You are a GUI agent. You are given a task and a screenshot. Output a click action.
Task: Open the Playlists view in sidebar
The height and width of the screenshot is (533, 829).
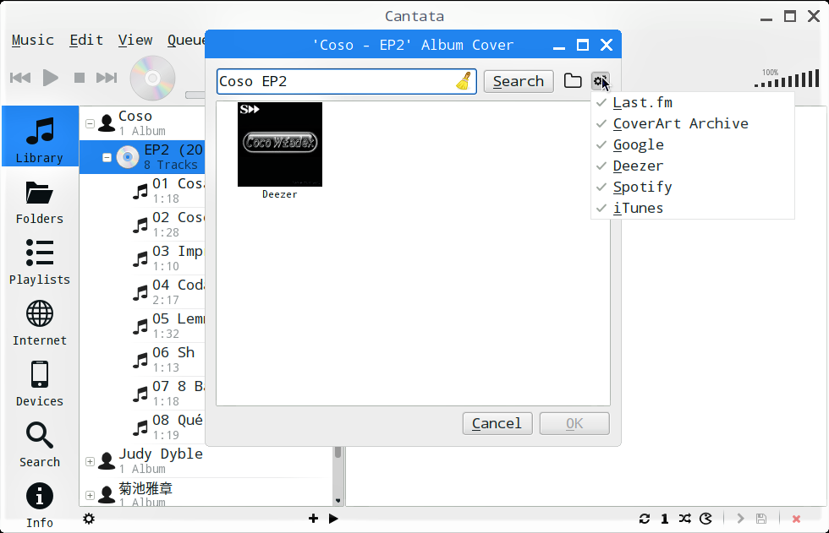point(40,263)
